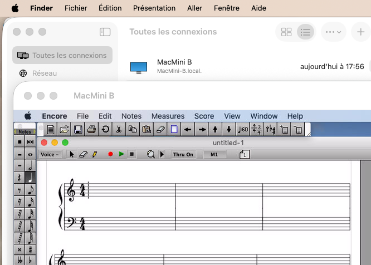Click the Save floppy disk icon
The image size is (371, 265).
click(78, 130)
